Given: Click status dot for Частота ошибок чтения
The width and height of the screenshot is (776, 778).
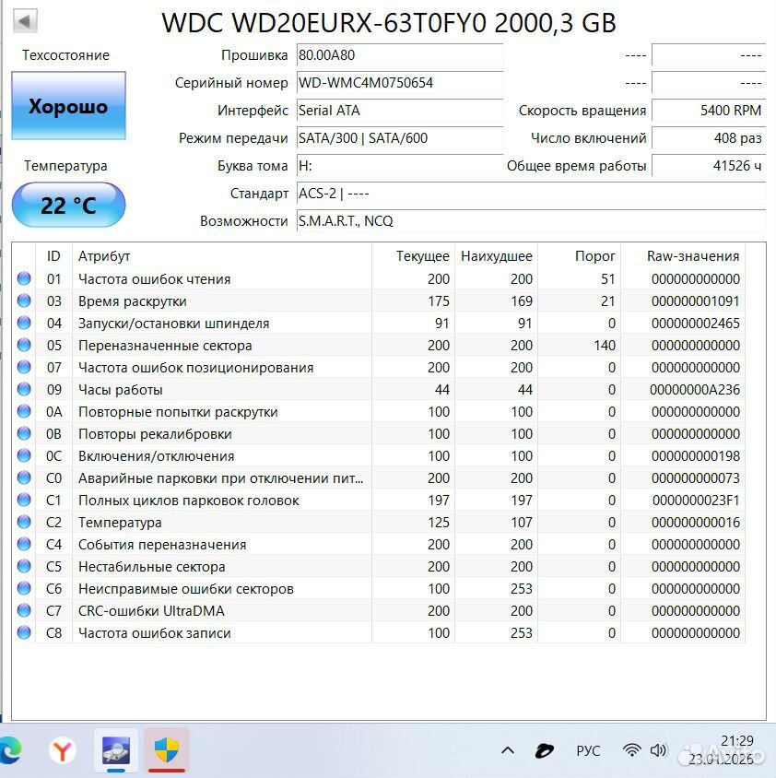Looking at the screenshot, I should coord(24,279).
